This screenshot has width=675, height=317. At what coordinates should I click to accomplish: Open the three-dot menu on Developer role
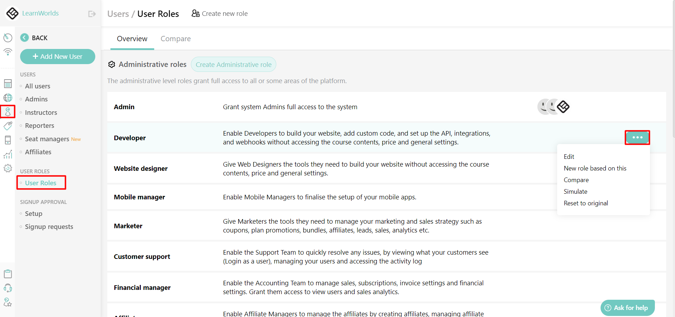click(x=637, y=137)
